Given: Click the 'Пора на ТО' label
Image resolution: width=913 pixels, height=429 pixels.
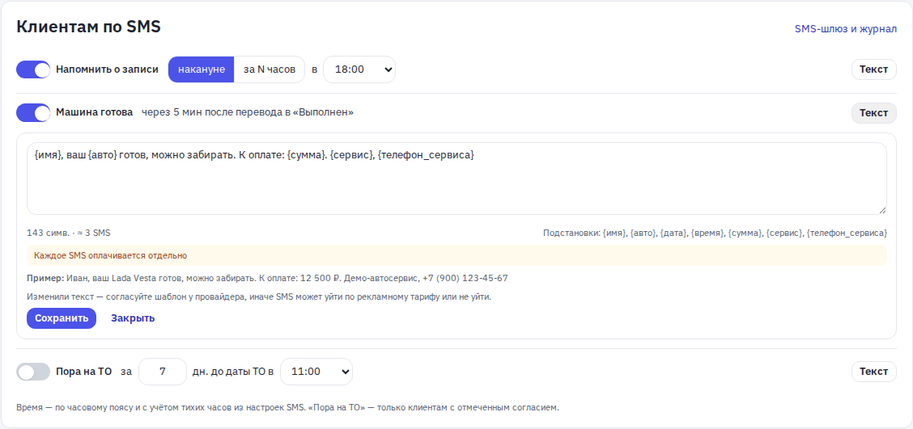Looking at the screenshot, I should coord(84,372).
